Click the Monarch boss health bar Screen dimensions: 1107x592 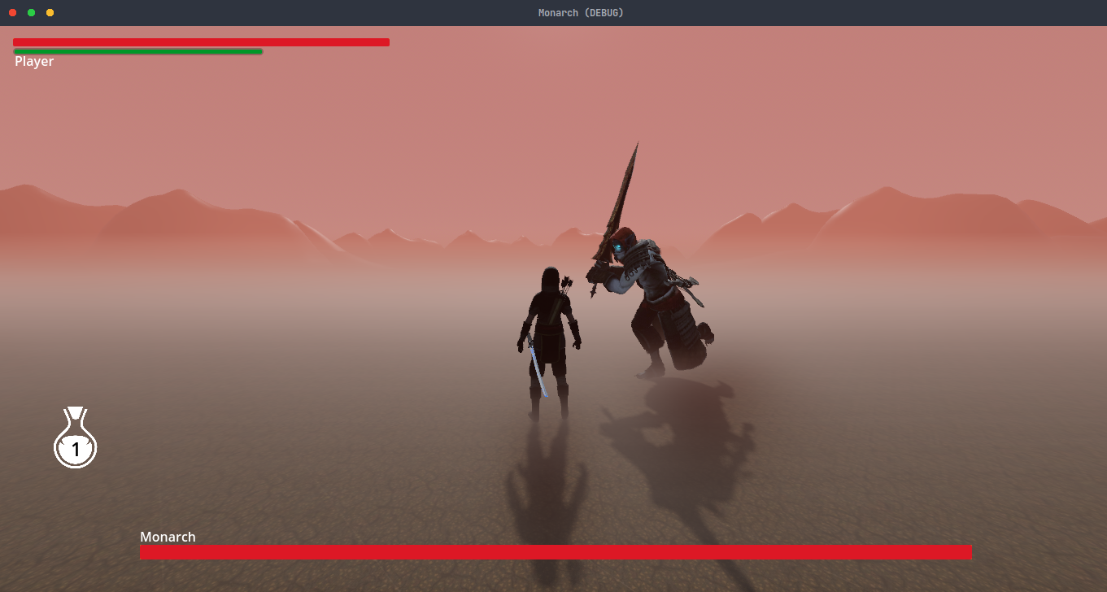click(x=556, y=552)
